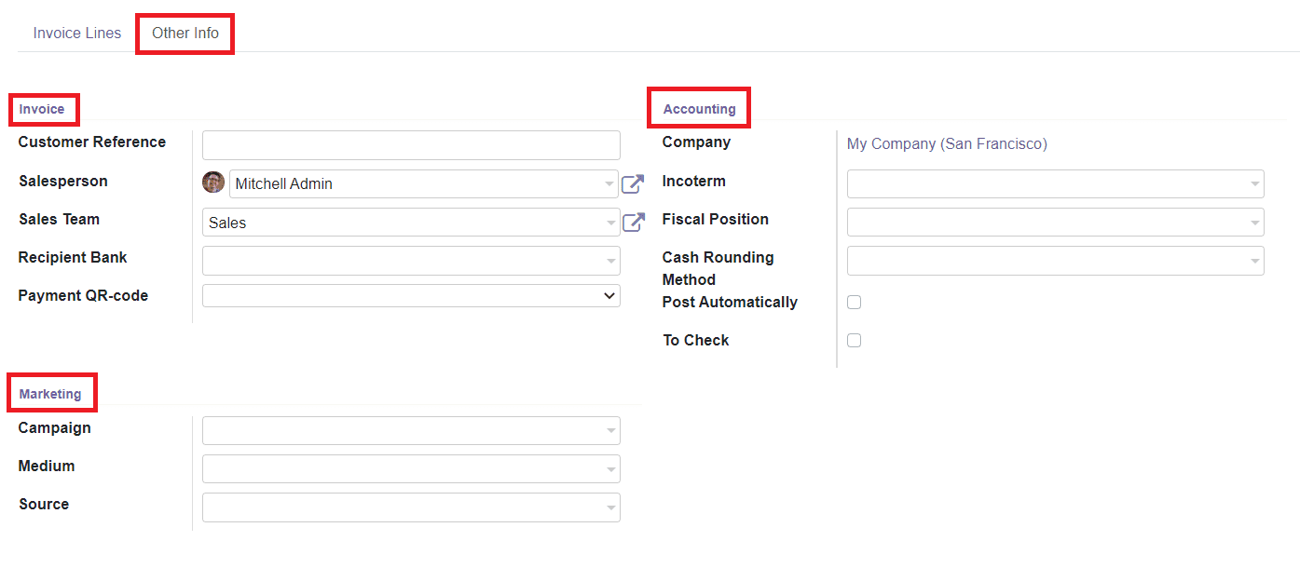The image size is (1300, 568).
Task: Open the Payment QR-code dropdown
Action: (x=611, y=295)
